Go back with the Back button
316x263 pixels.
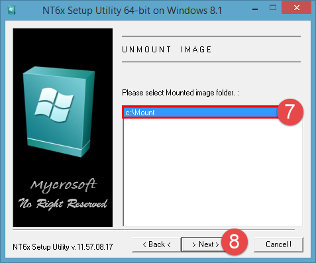click(x=156, y=244)
